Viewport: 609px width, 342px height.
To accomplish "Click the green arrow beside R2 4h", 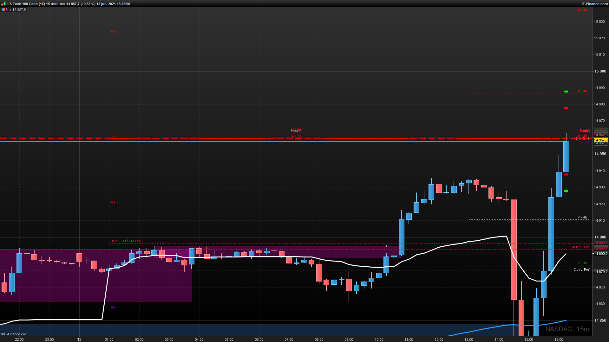I will (x=566, y=92).
